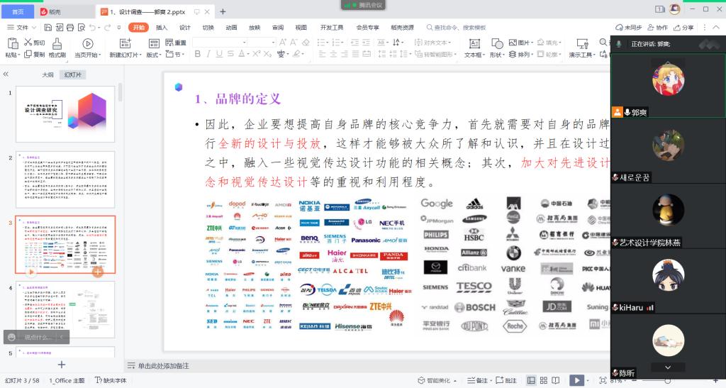Screen dimensions: 726x388
Task: Toggle Subscript formatting
Action: pyautogui.click(x=267, y=54)
